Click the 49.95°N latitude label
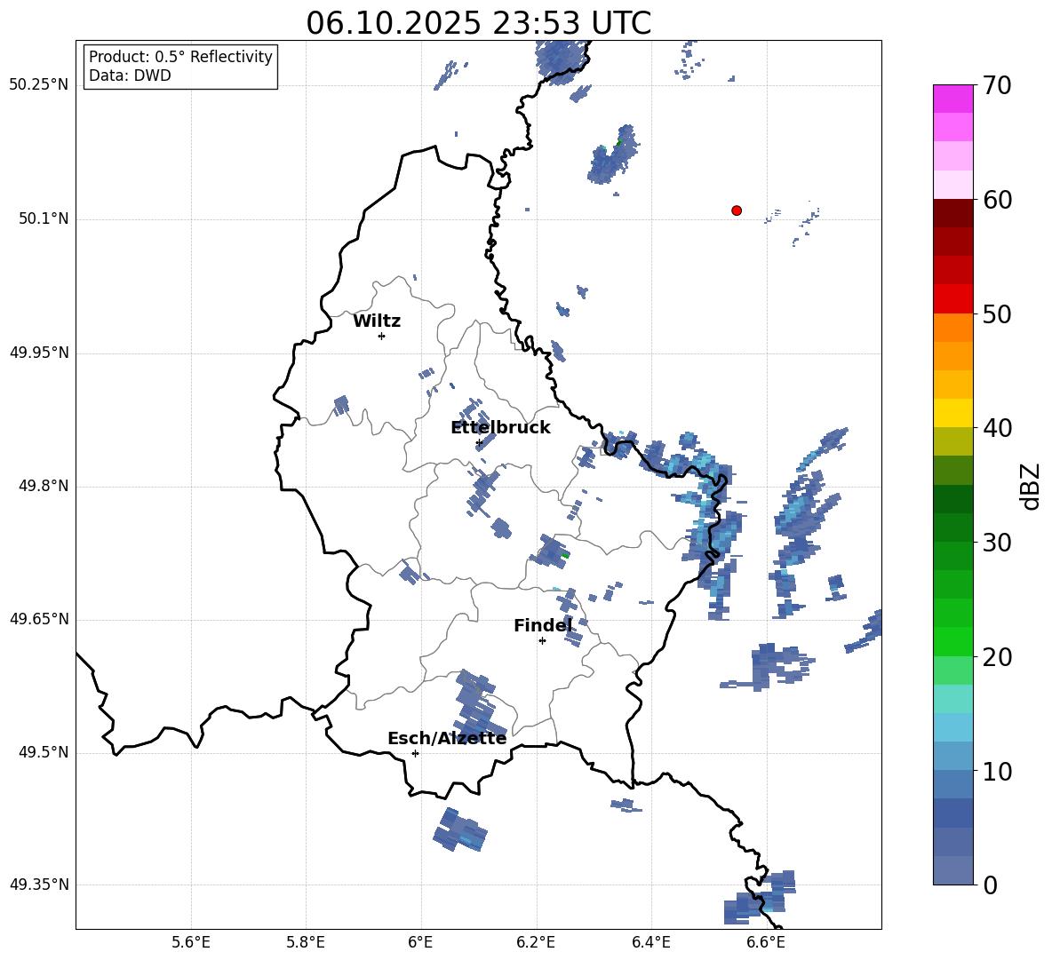 click(39, 353)
